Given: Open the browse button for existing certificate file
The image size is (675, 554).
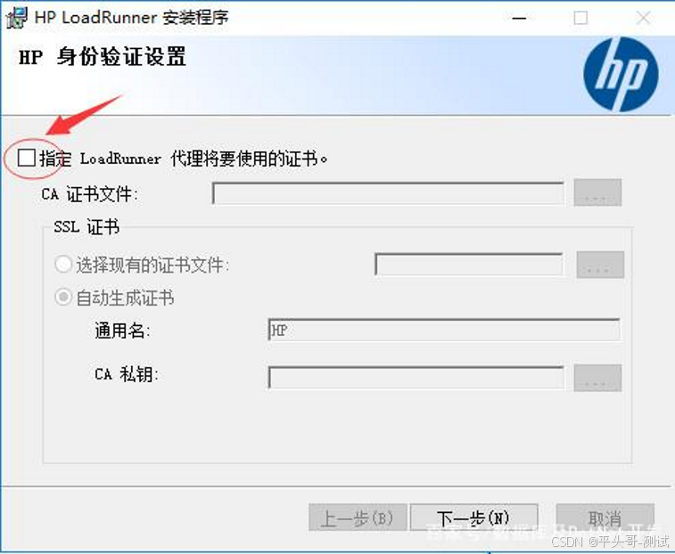Looking at the screenshot, I should pyautogui.click(x=600, y=265).
